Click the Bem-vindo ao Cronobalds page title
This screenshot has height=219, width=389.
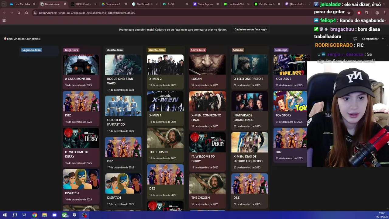coord(22,39)
